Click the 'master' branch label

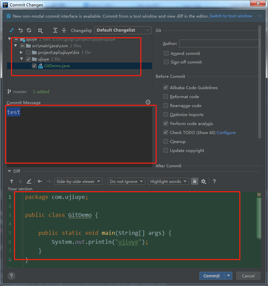(x=20, y=91)
